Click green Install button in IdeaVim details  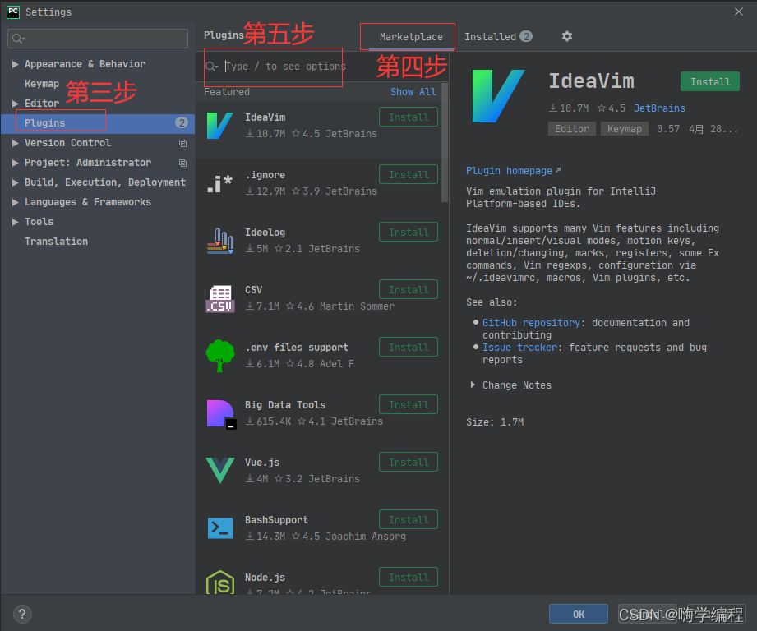pos(709,81)
